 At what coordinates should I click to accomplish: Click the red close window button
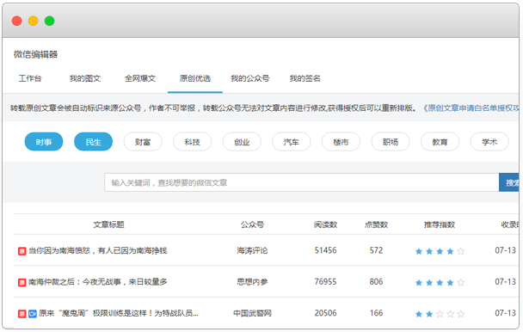point(16,21)
